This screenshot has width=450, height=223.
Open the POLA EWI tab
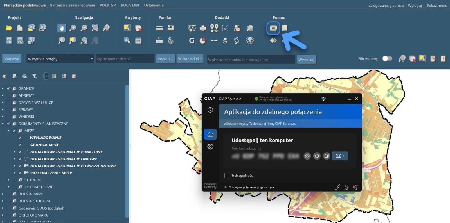[130, 5]
